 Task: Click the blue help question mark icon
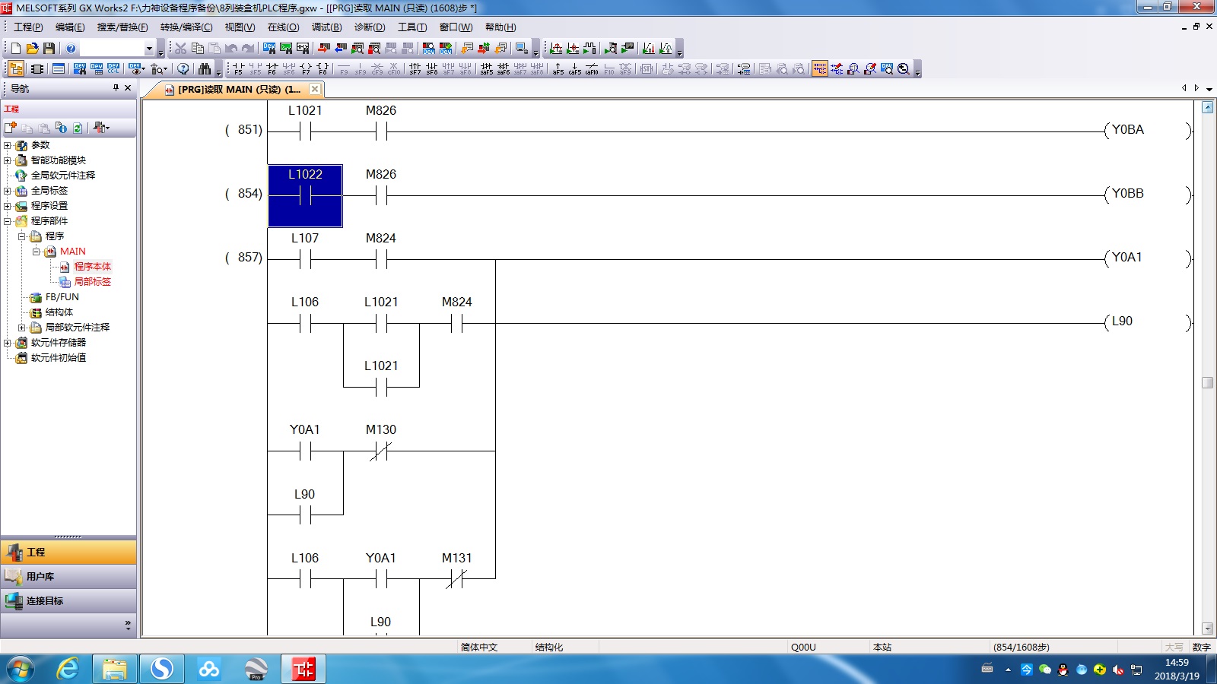coord(71,49)
